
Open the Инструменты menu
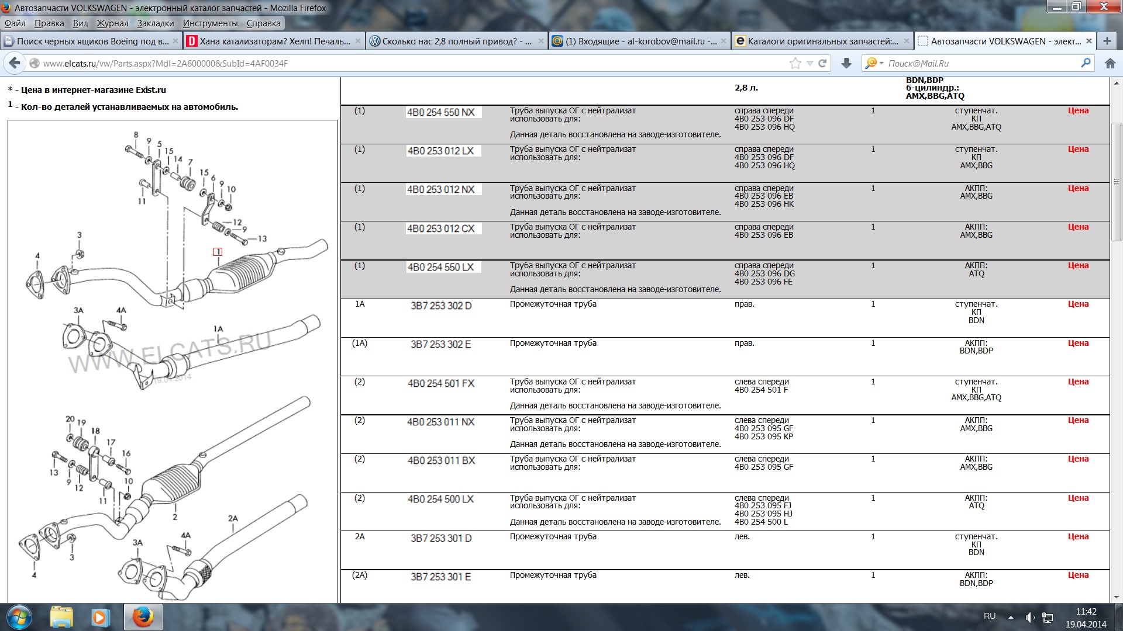pyautogui.click(x=210, y=23)
